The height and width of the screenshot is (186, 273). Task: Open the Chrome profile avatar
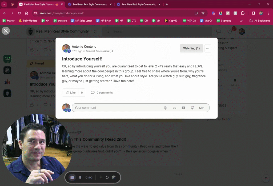pyautogui.click(x=261, y=13)
